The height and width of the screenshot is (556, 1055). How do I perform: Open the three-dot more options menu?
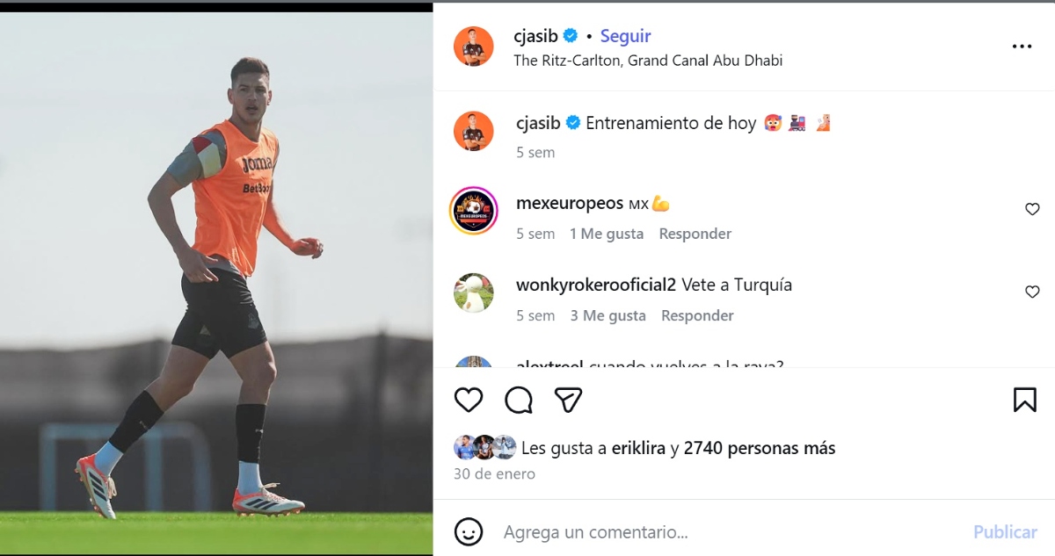click(1022, 47)
